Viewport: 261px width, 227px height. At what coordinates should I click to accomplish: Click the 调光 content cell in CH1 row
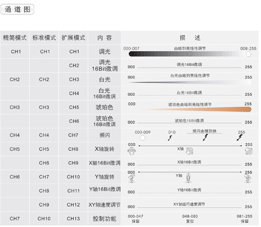click(x=104, y=52)
